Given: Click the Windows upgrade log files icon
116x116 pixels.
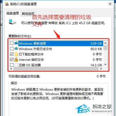Looking at the screenshot, I should point(16,49).
